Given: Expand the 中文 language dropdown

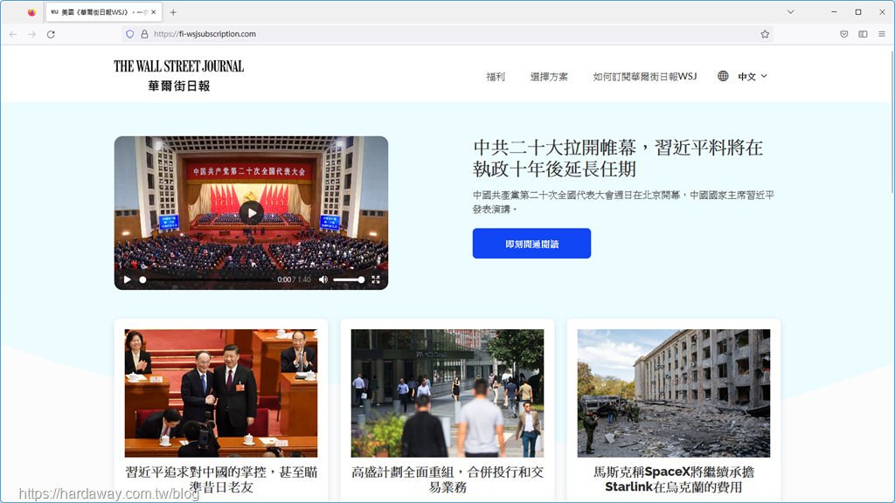Looking at the screenshot, I should click(753, 77).
